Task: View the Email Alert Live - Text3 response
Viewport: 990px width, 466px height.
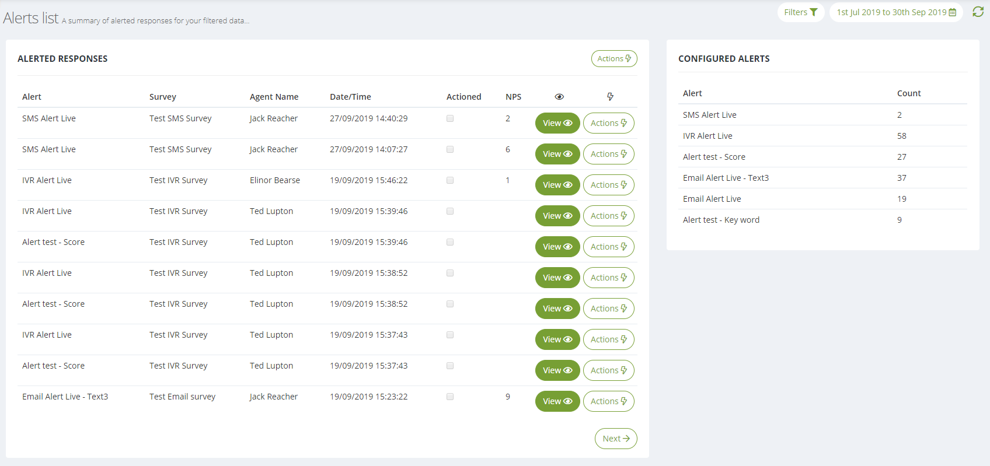Action: coord(557,401)
